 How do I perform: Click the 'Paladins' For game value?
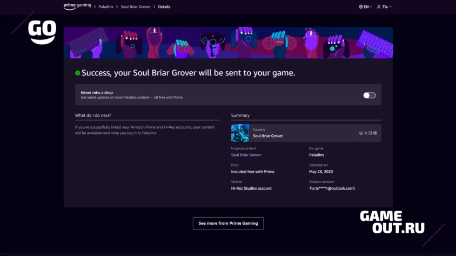317,155
